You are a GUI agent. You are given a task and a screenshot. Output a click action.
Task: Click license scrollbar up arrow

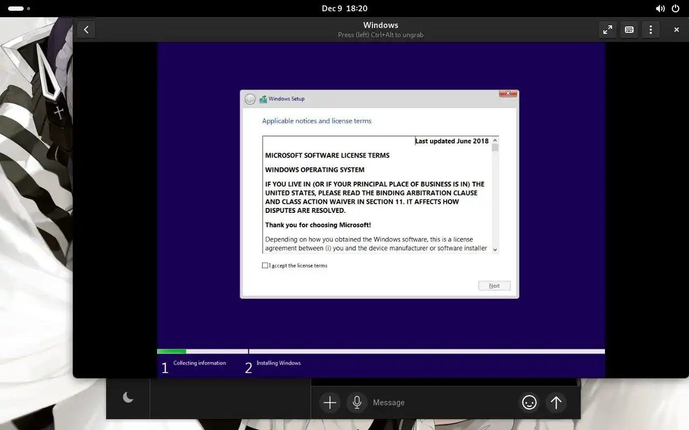tap(495, 140)
